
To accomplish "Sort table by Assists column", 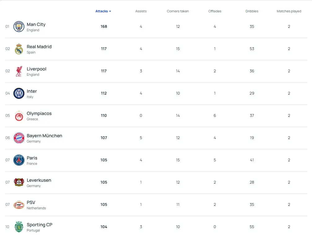I will 141,11.
